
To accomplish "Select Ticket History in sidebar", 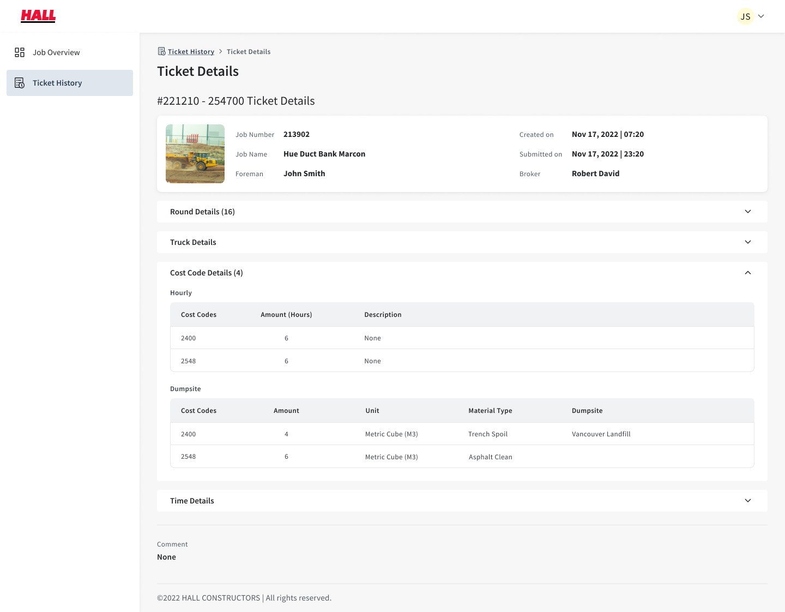I will pos(70,83).
